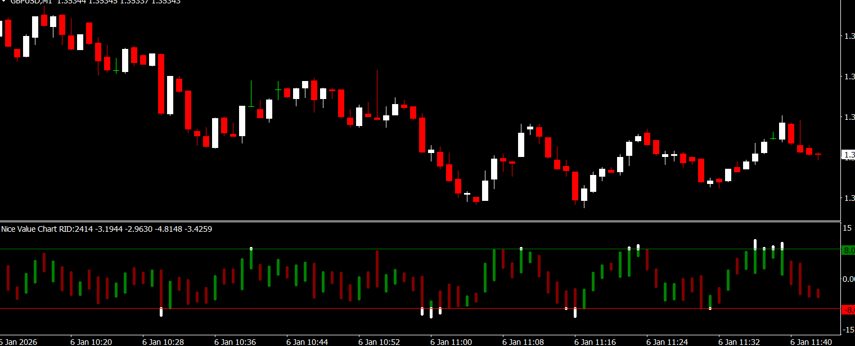
Task: Click the 5 Jan 2026 date label
Action: [x=19, y=341]
